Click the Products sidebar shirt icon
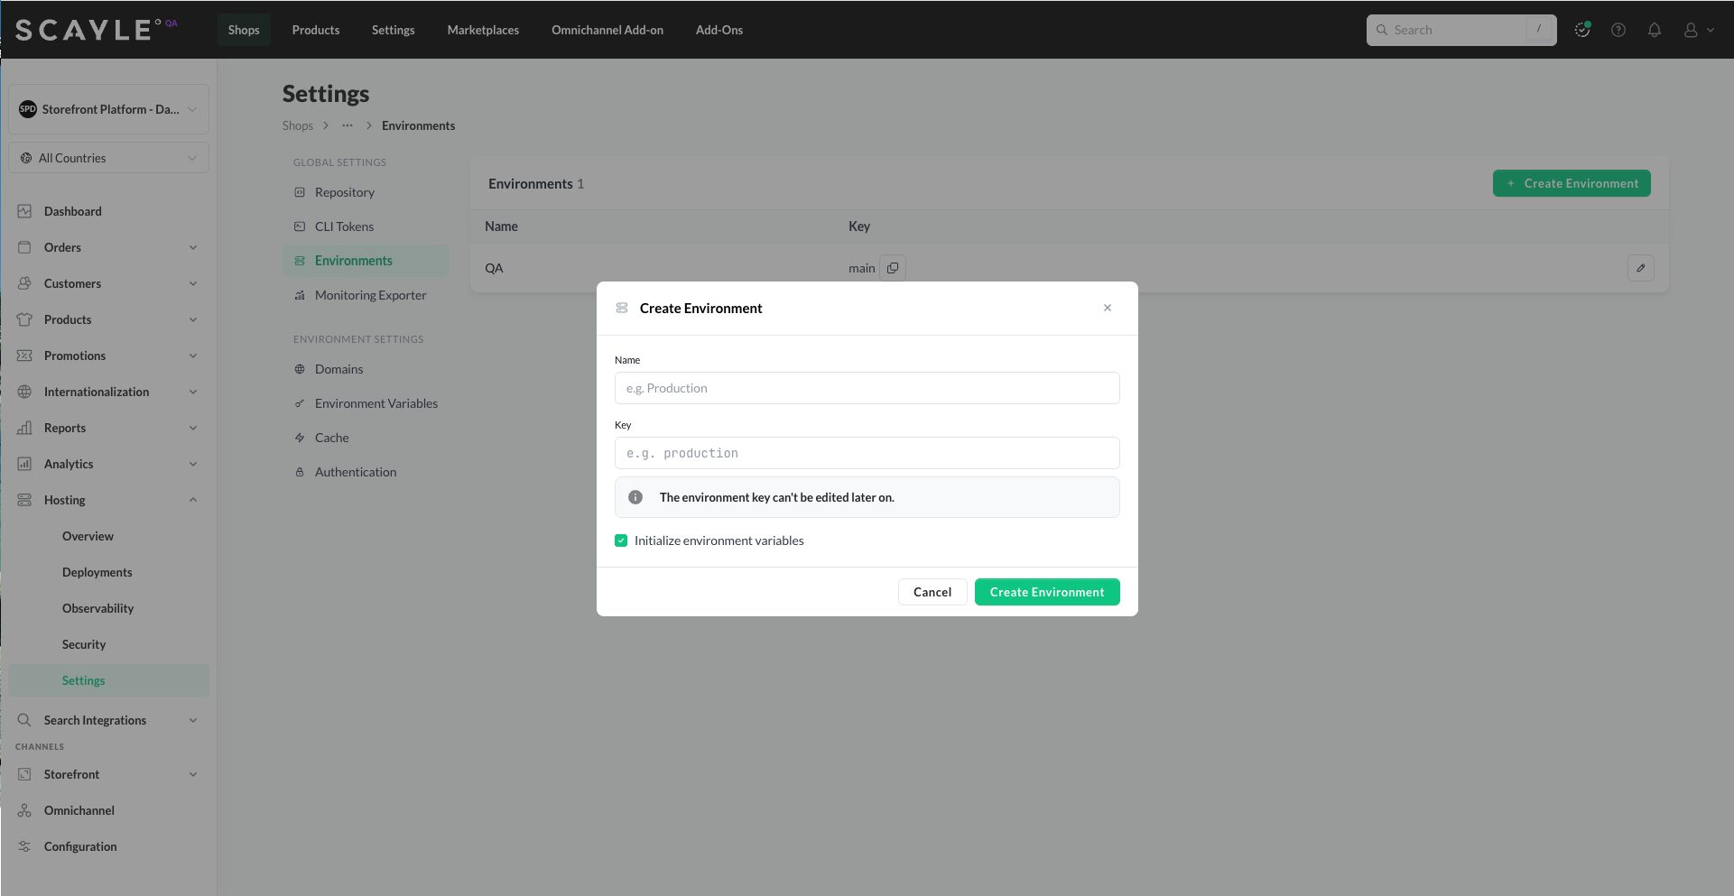The image size is (1734, 896). [24, 319]
